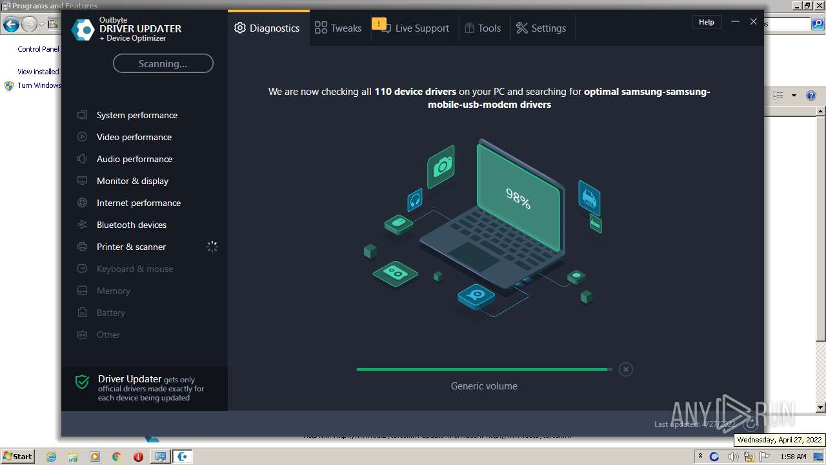Open the Settings tab
The height and width of the screenshot is (465, 826).
click(541, 28)
